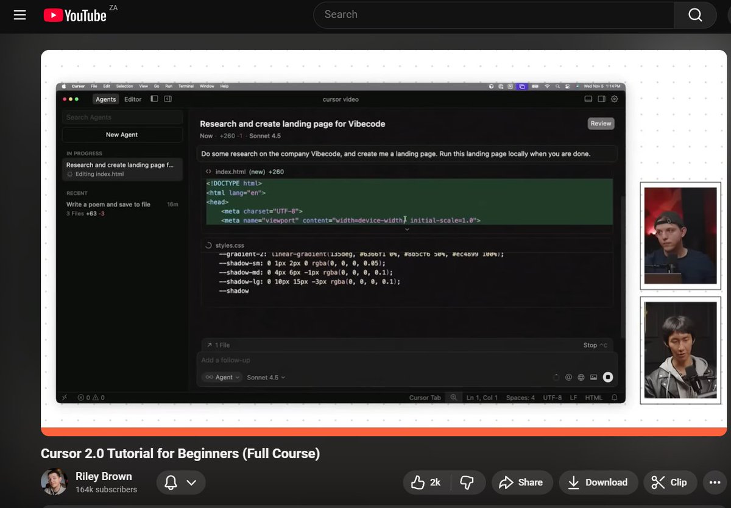Viewport: 731px width, 508px height.
Task: Open the index.html (new) +260 file header
Action: point(244,172)
